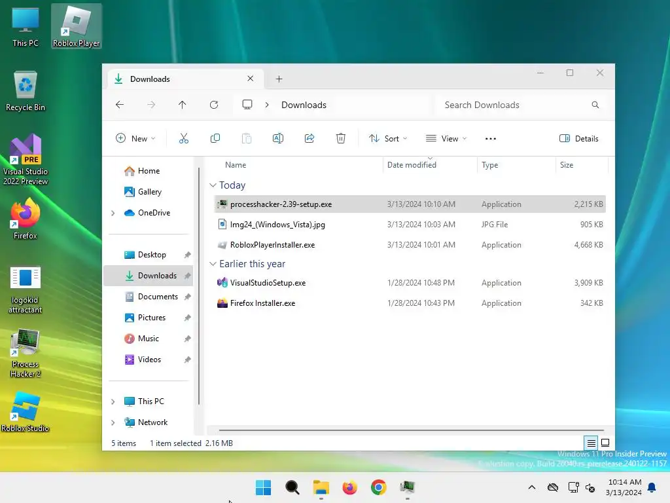Expand Network in the navigation pane

(x=113, y=422)
